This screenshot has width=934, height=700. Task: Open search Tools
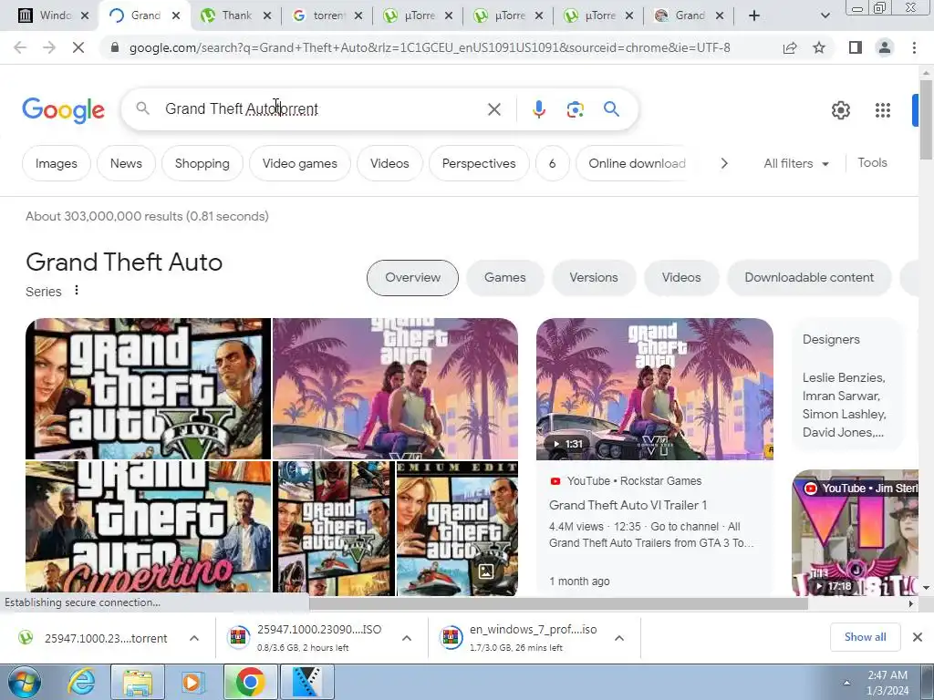(872, 162)
